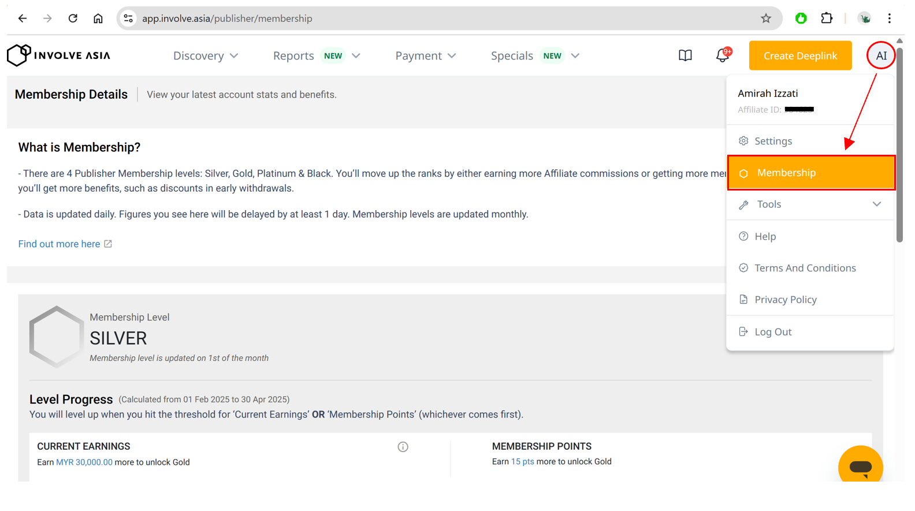Bookmark this page with the star icon
This screenshot has width=915, height=511.
766,18
